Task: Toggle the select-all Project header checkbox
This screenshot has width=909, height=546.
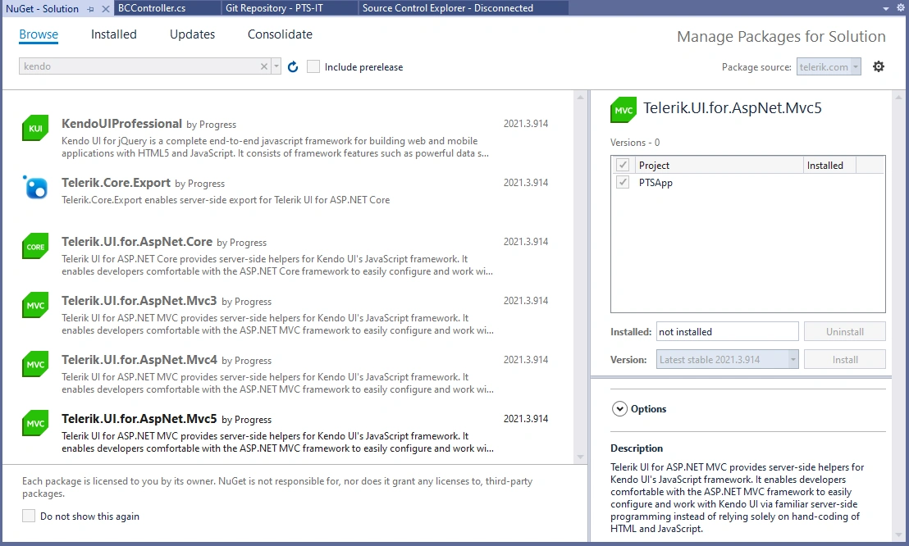Action: (623, 165)
